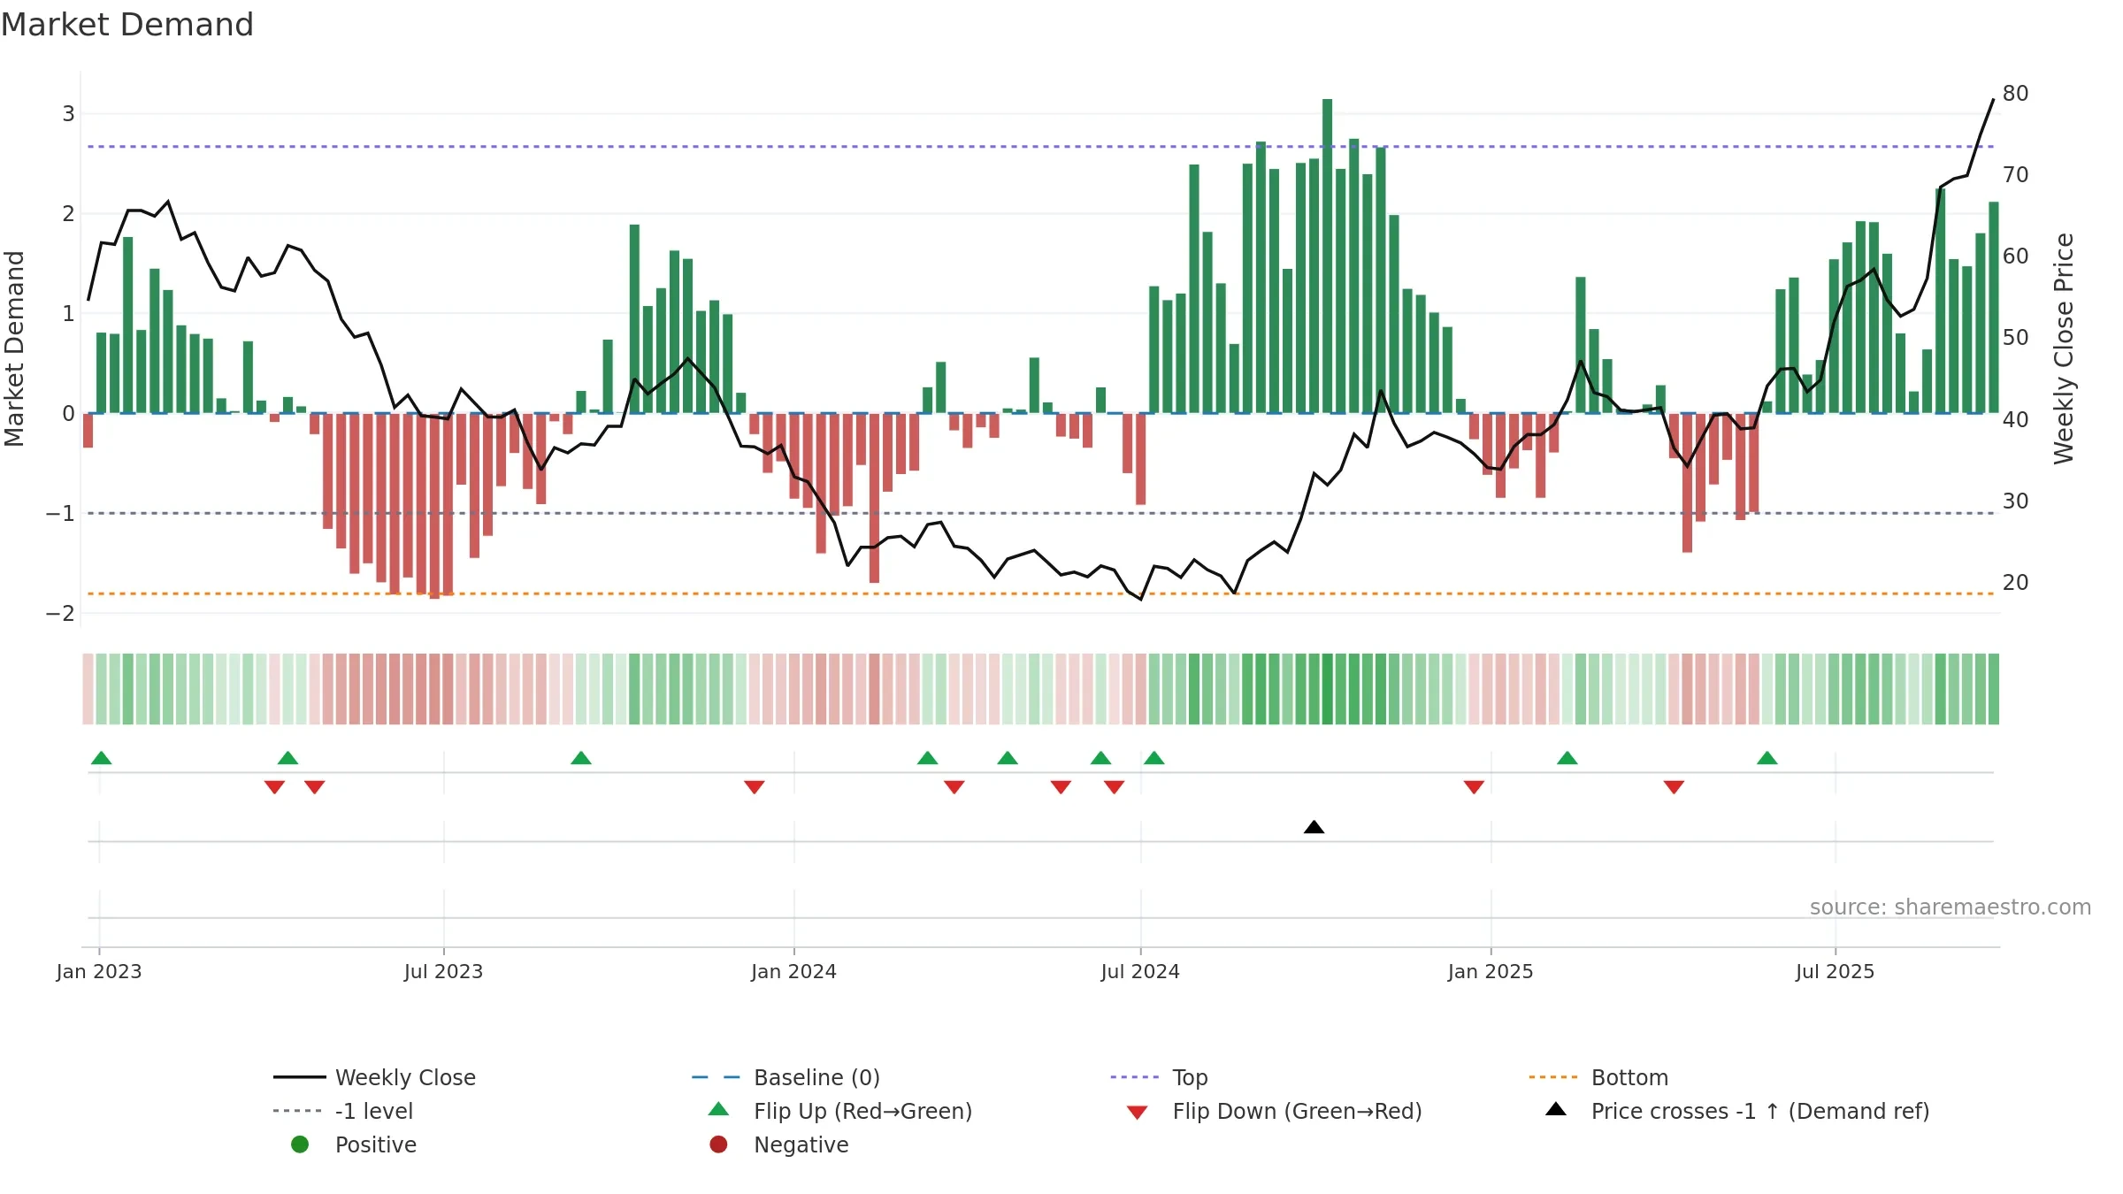Click the Jul 2024 x-axis label

[1140, 971]
